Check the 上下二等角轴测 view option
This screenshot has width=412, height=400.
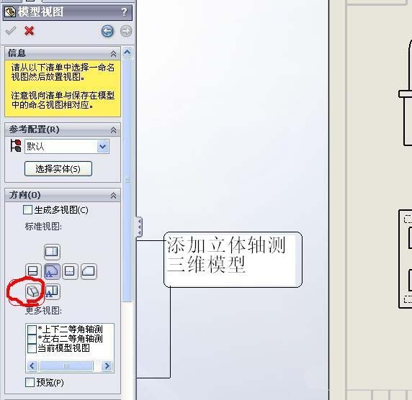tap(32, 329)
